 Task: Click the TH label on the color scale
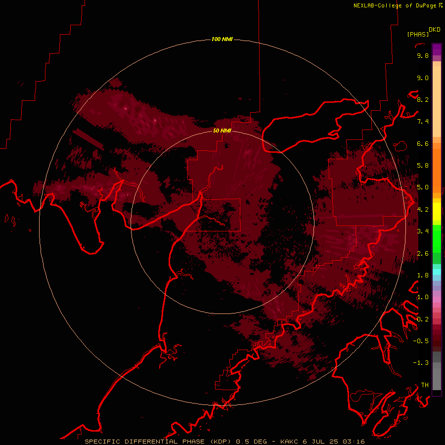click(x=425, y=385)
